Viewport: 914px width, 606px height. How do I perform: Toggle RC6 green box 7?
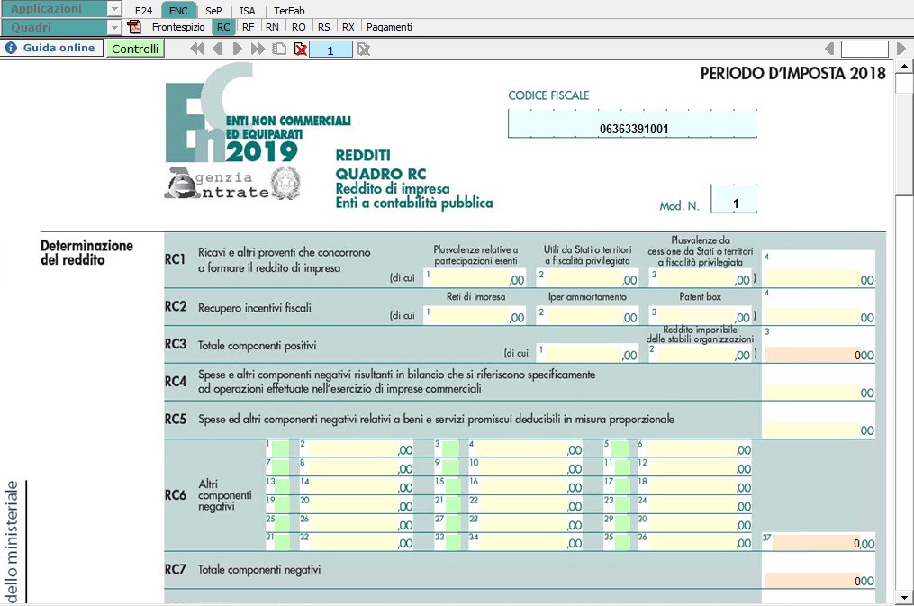tap(280, 467)
